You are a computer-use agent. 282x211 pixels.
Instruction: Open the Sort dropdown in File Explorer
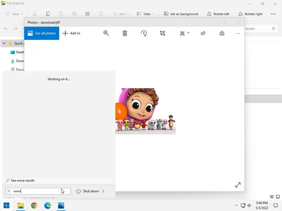click(x=121, y=14)
